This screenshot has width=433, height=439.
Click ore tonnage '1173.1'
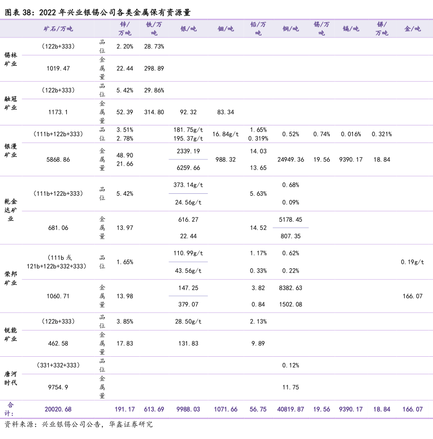[x=58, y=112]
